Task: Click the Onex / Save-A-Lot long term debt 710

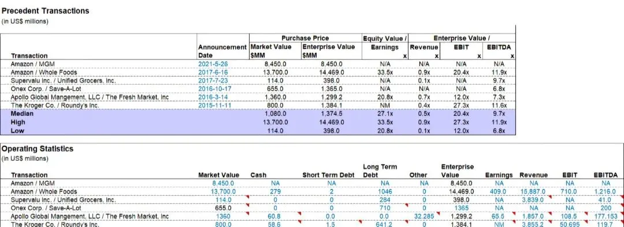Action: click(385, 208)
